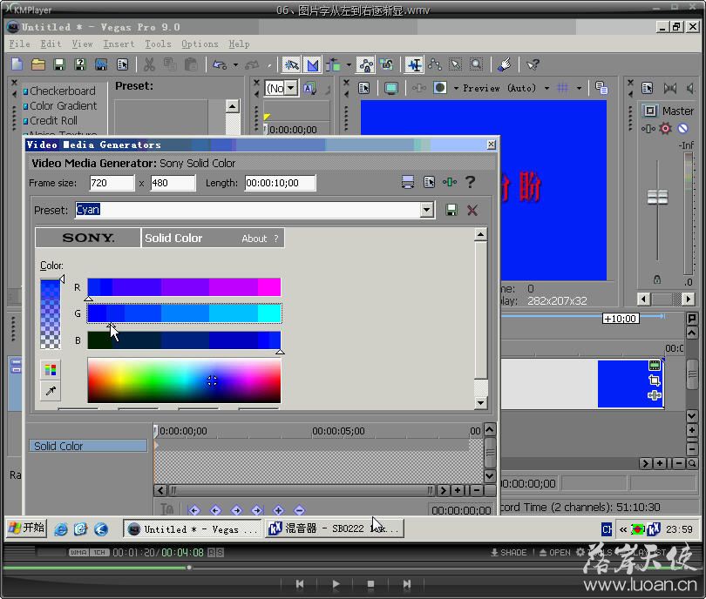
Task: Open the Undo history dropdown arrow
Action: pos(235,65)
